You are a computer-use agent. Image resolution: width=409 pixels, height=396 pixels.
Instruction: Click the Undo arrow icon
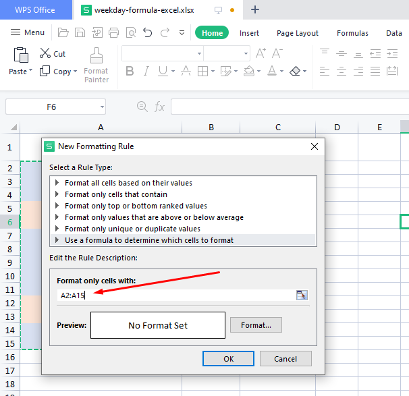point(147,33)
